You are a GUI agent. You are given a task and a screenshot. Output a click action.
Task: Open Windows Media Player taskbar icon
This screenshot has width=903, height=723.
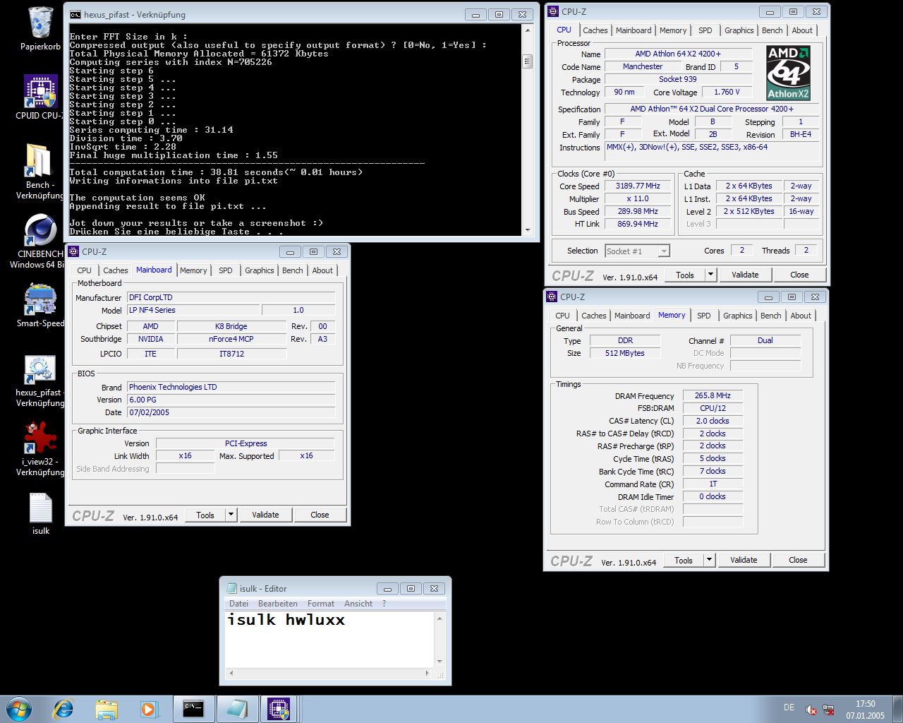(149, 708)
